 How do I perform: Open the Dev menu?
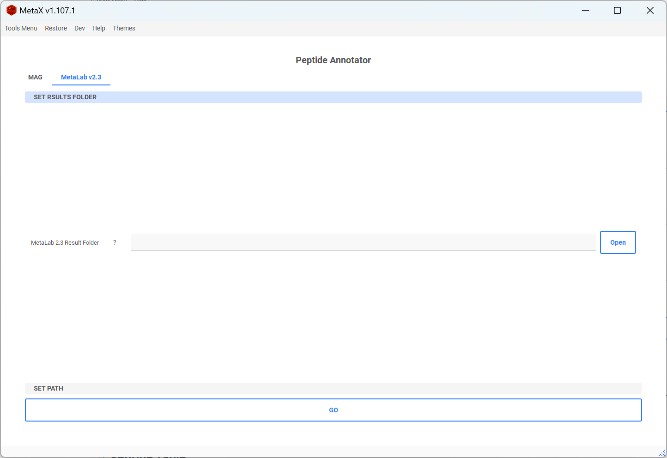tap(79, 28)
